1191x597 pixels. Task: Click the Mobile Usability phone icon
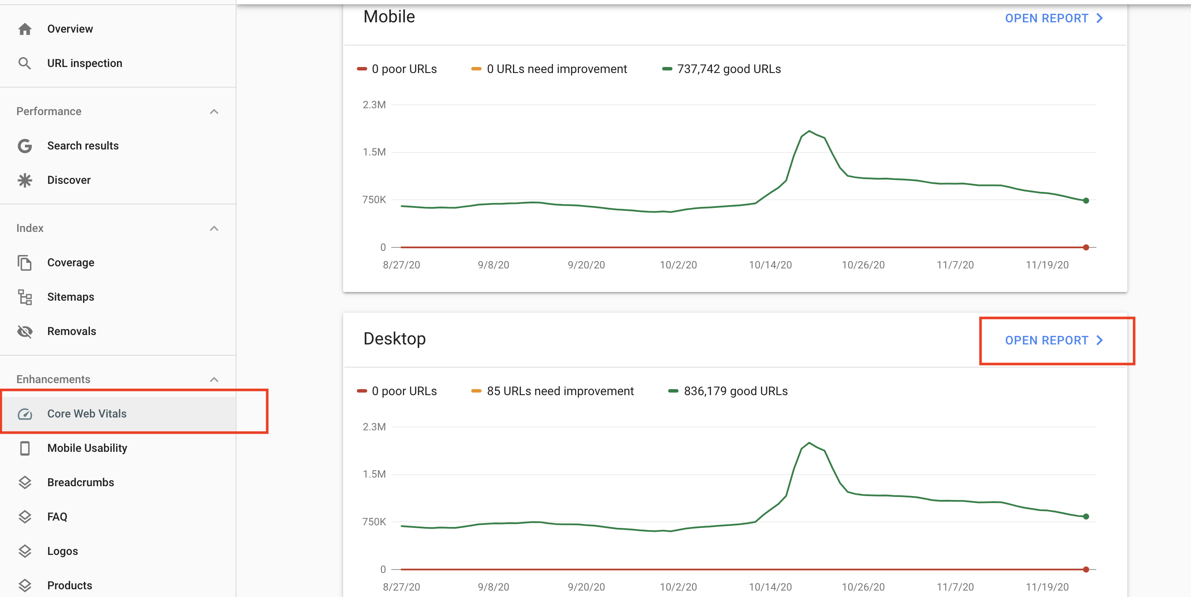[x=25, y=448]
